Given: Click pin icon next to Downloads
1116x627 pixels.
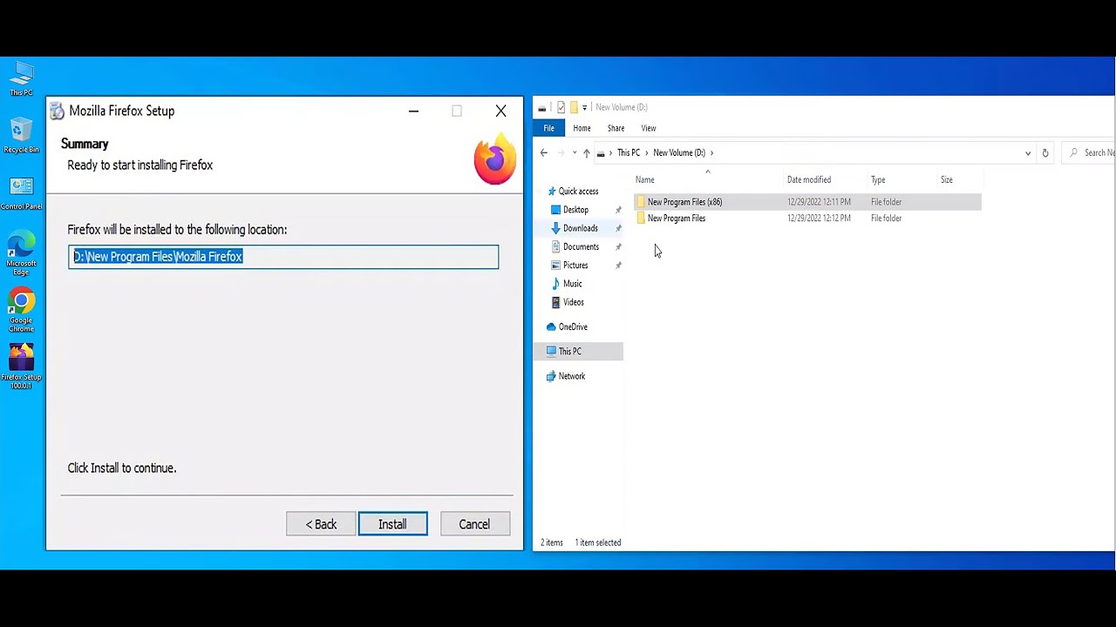Looking at the screenshot, I should click(618, 228).
